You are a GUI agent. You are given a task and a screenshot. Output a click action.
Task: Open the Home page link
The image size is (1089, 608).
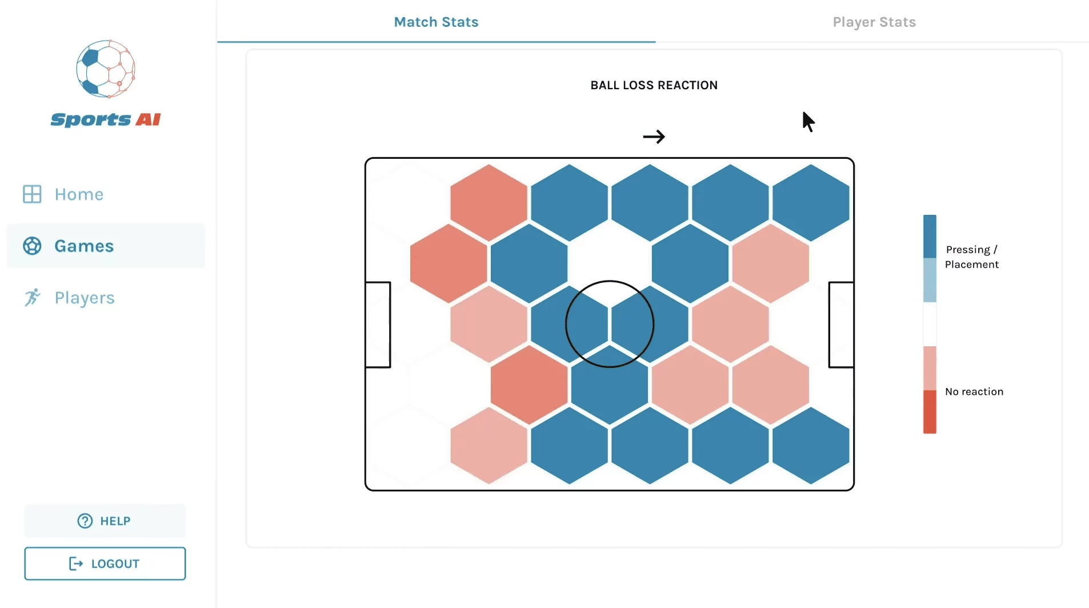(79, 194)
